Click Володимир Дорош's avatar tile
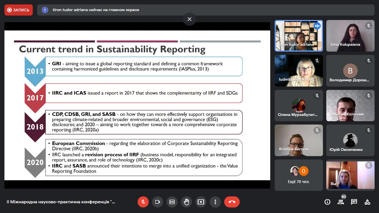 pos(350,71)
